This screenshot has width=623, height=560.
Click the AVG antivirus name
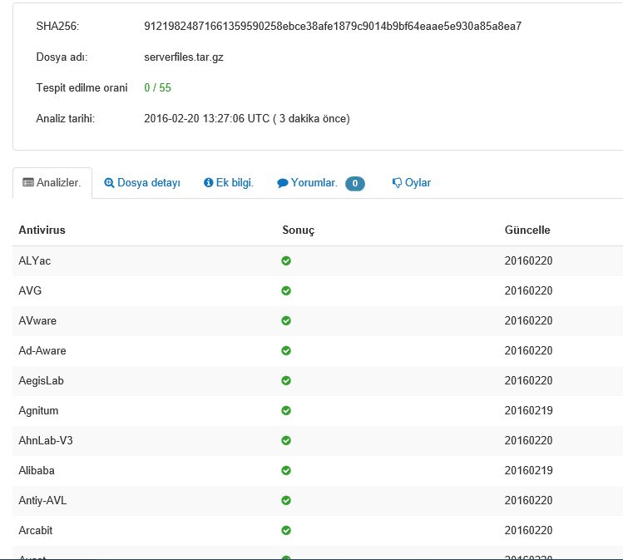point(30,290)
